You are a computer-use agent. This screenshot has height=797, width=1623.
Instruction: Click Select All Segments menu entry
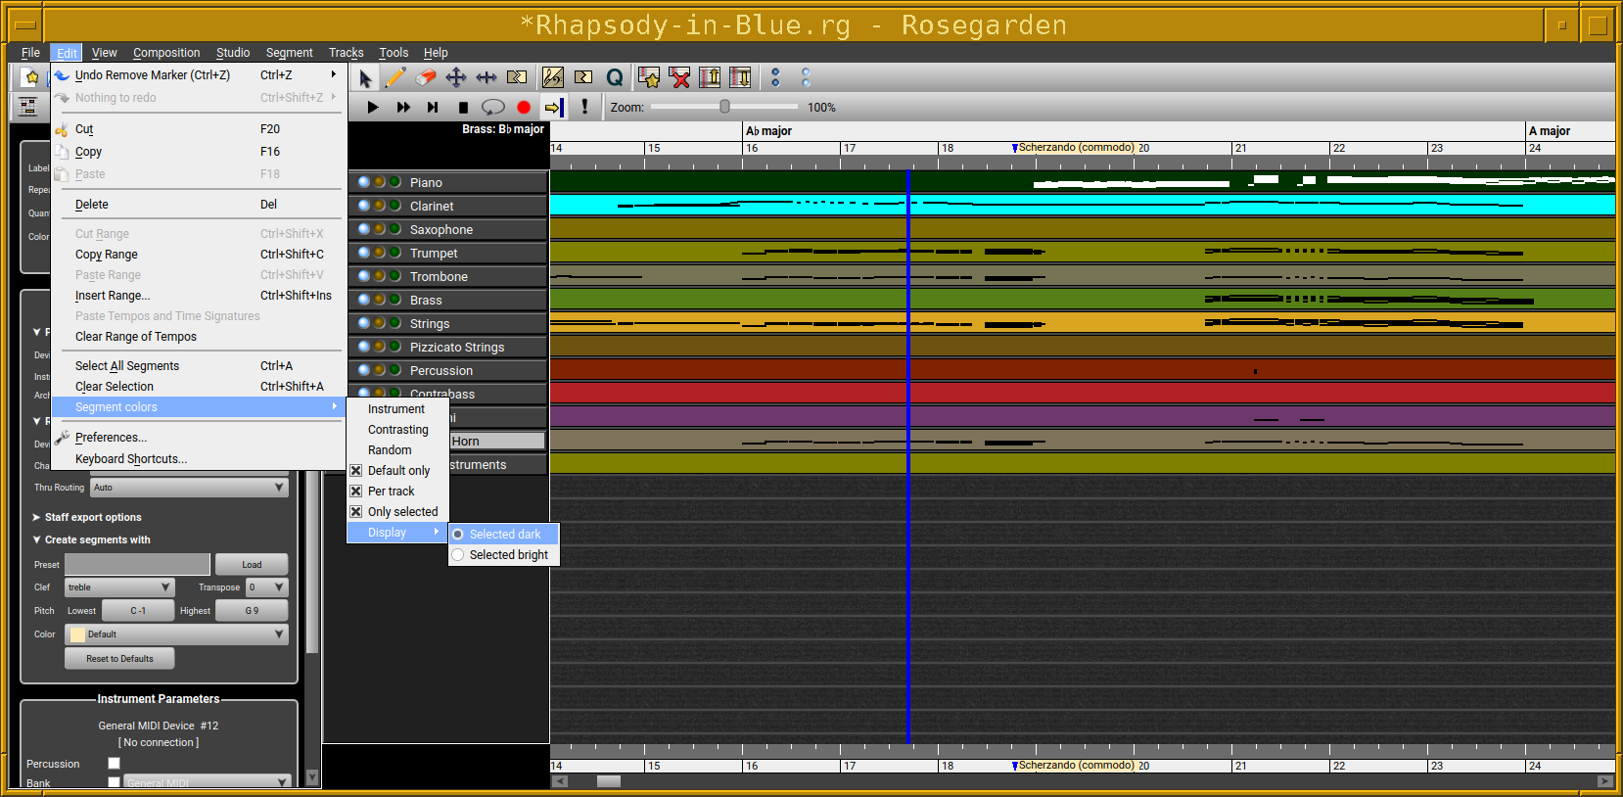pos(199,366)
